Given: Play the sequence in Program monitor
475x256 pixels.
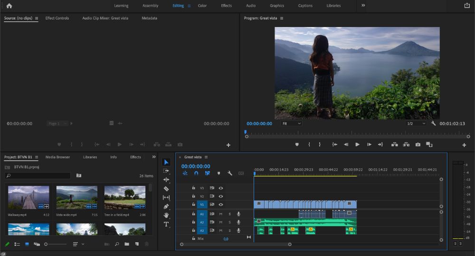Looking at the screenshot, I should 357,145.
